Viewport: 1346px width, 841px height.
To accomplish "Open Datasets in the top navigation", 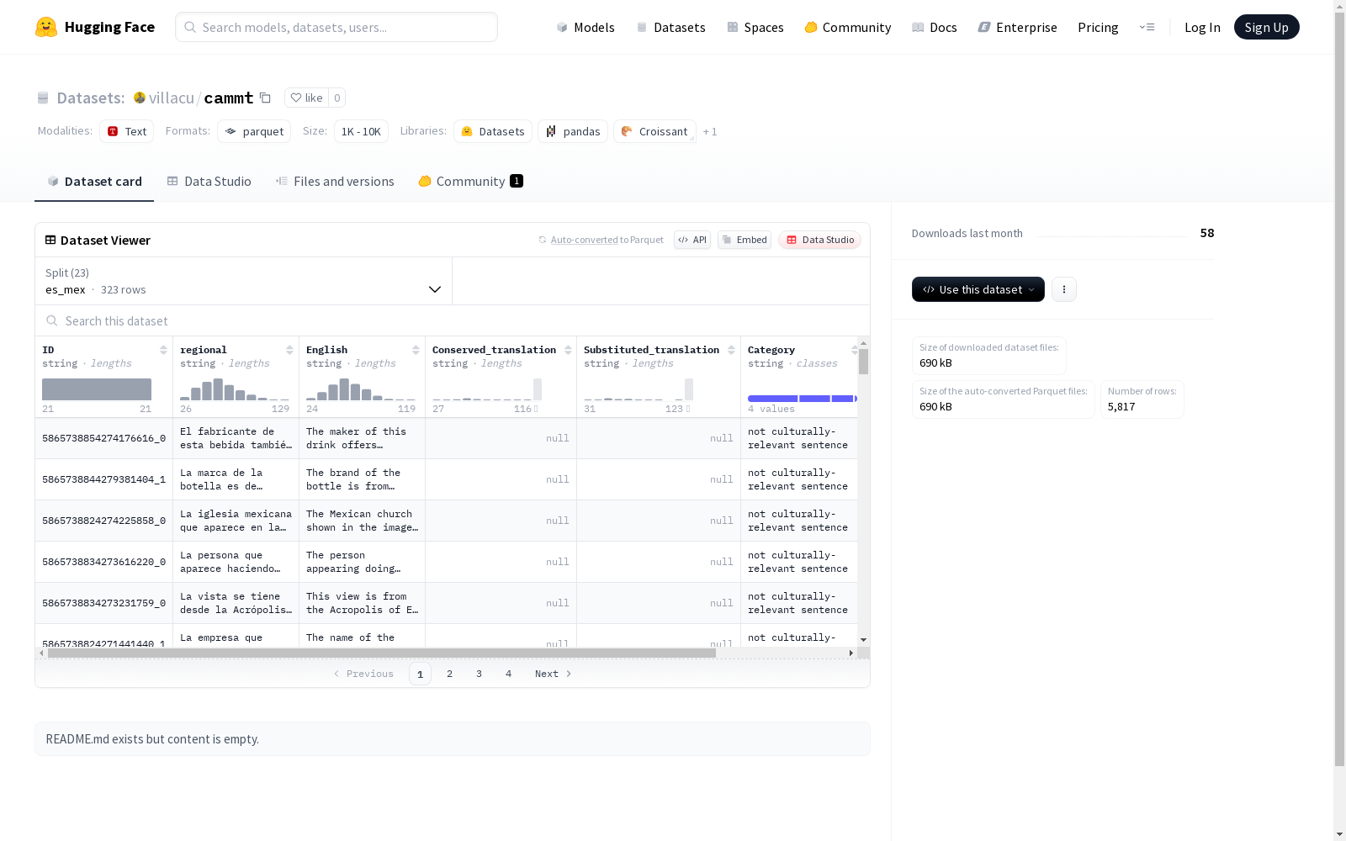I will (670, 27).
